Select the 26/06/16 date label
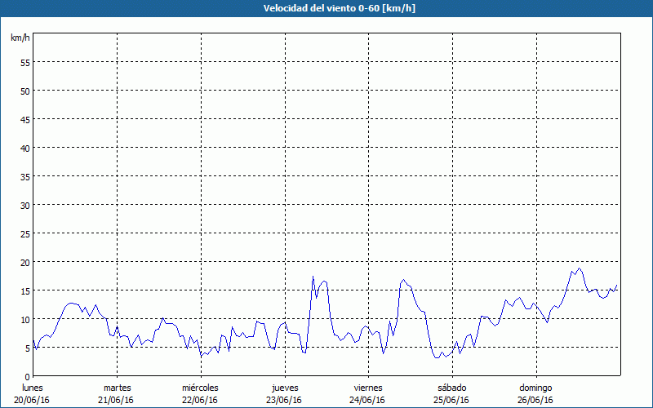Image resolution: width=653 pixels, height=408 pixels. (535, 400)
